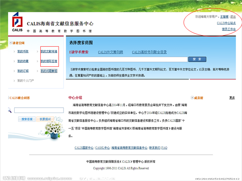
Task: Click the 我要提问 button
Action: click(45, 119)
